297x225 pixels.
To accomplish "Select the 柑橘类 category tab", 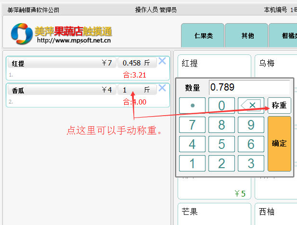I will 284,36.
